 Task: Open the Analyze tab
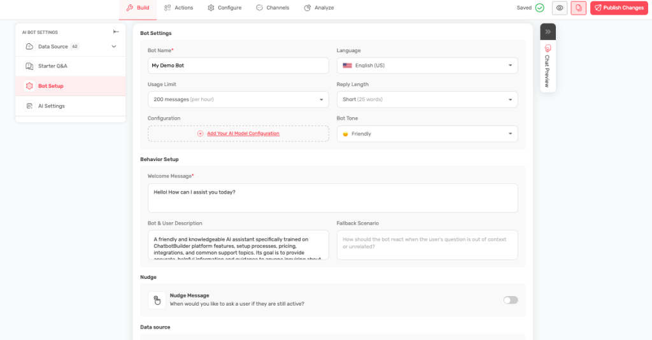click(x=319, y=8)
